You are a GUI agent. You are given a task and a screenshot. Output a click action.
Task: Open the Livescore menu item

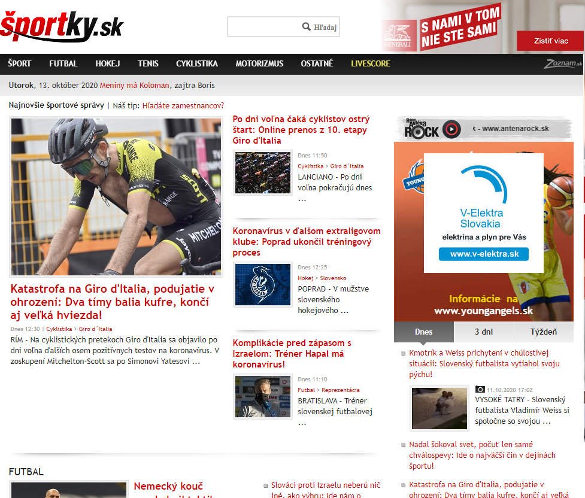370,63
